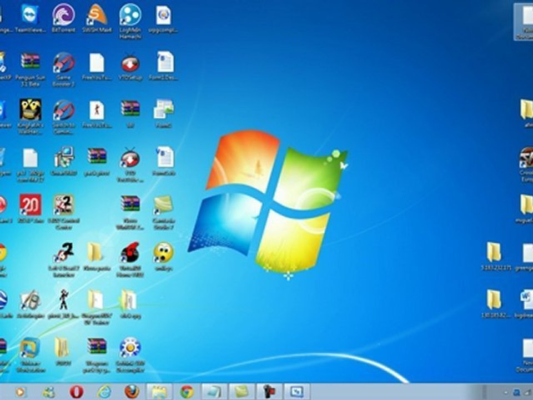Show hidden system tray icons
Screen dimensions: 533x400
click(x=505, y=393)
